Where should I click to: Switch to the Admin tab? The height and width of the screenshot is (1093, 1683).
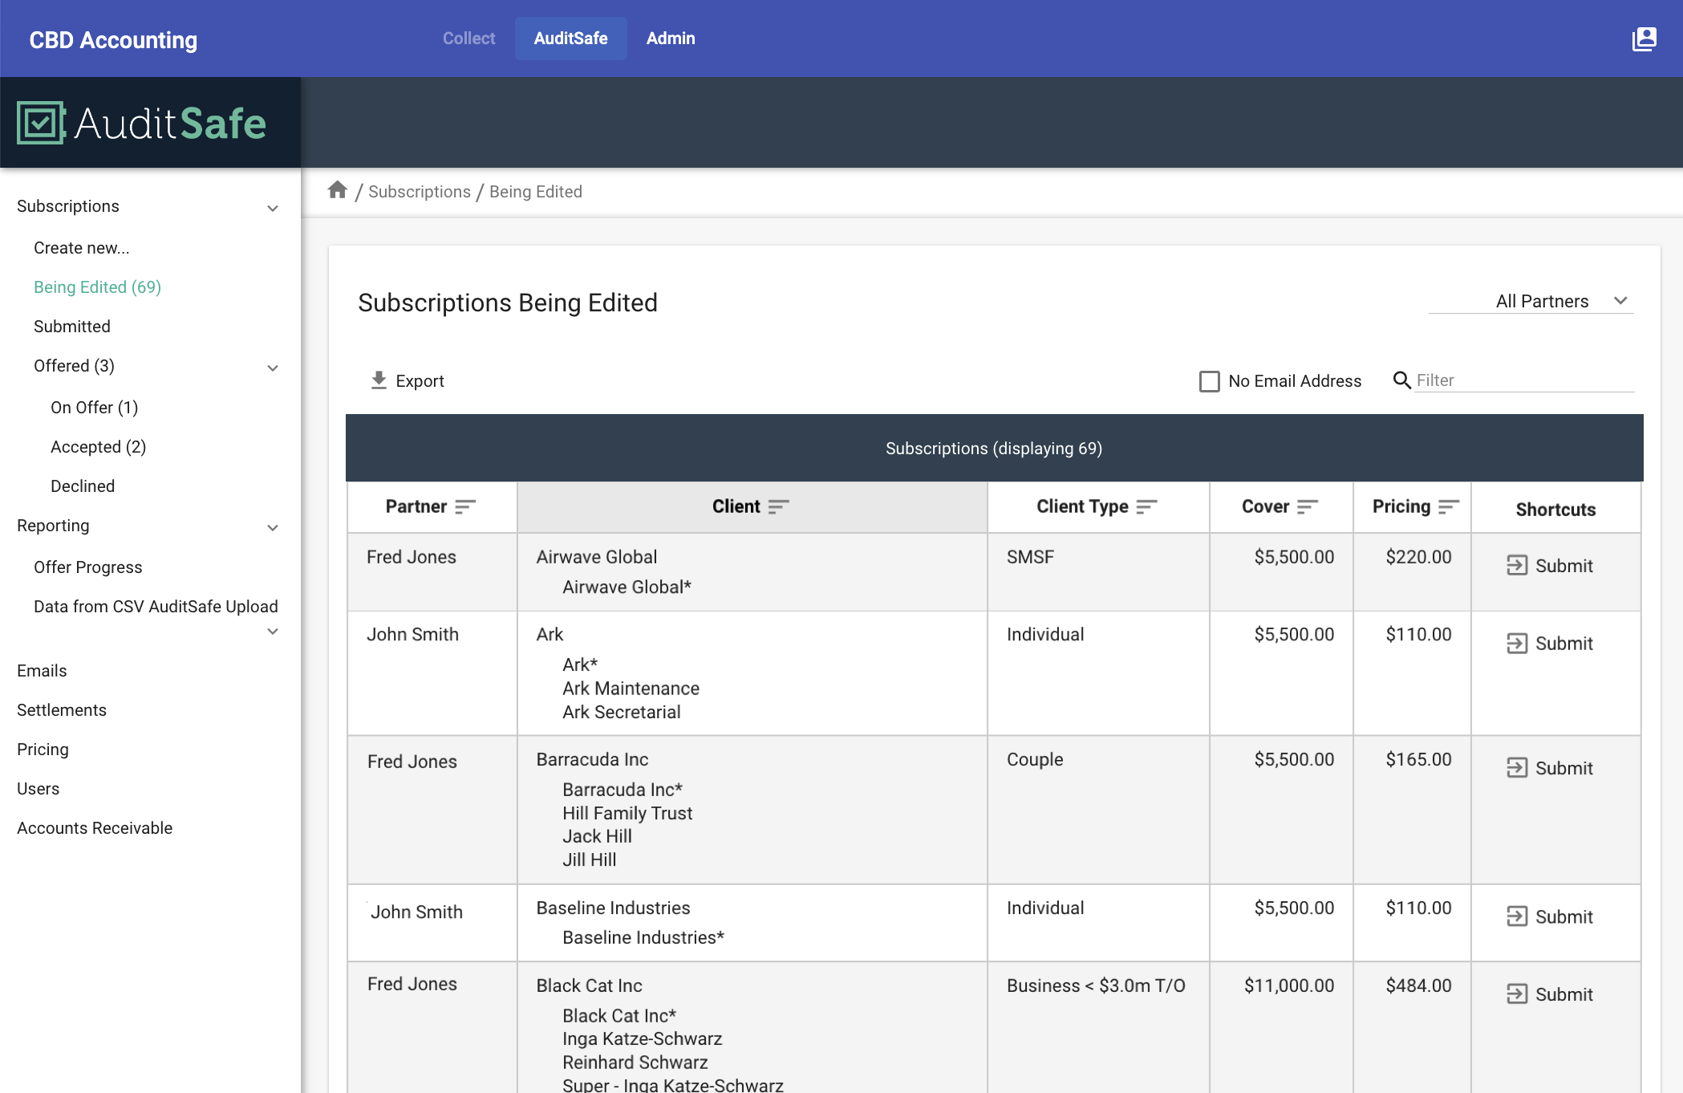(671, 38)
